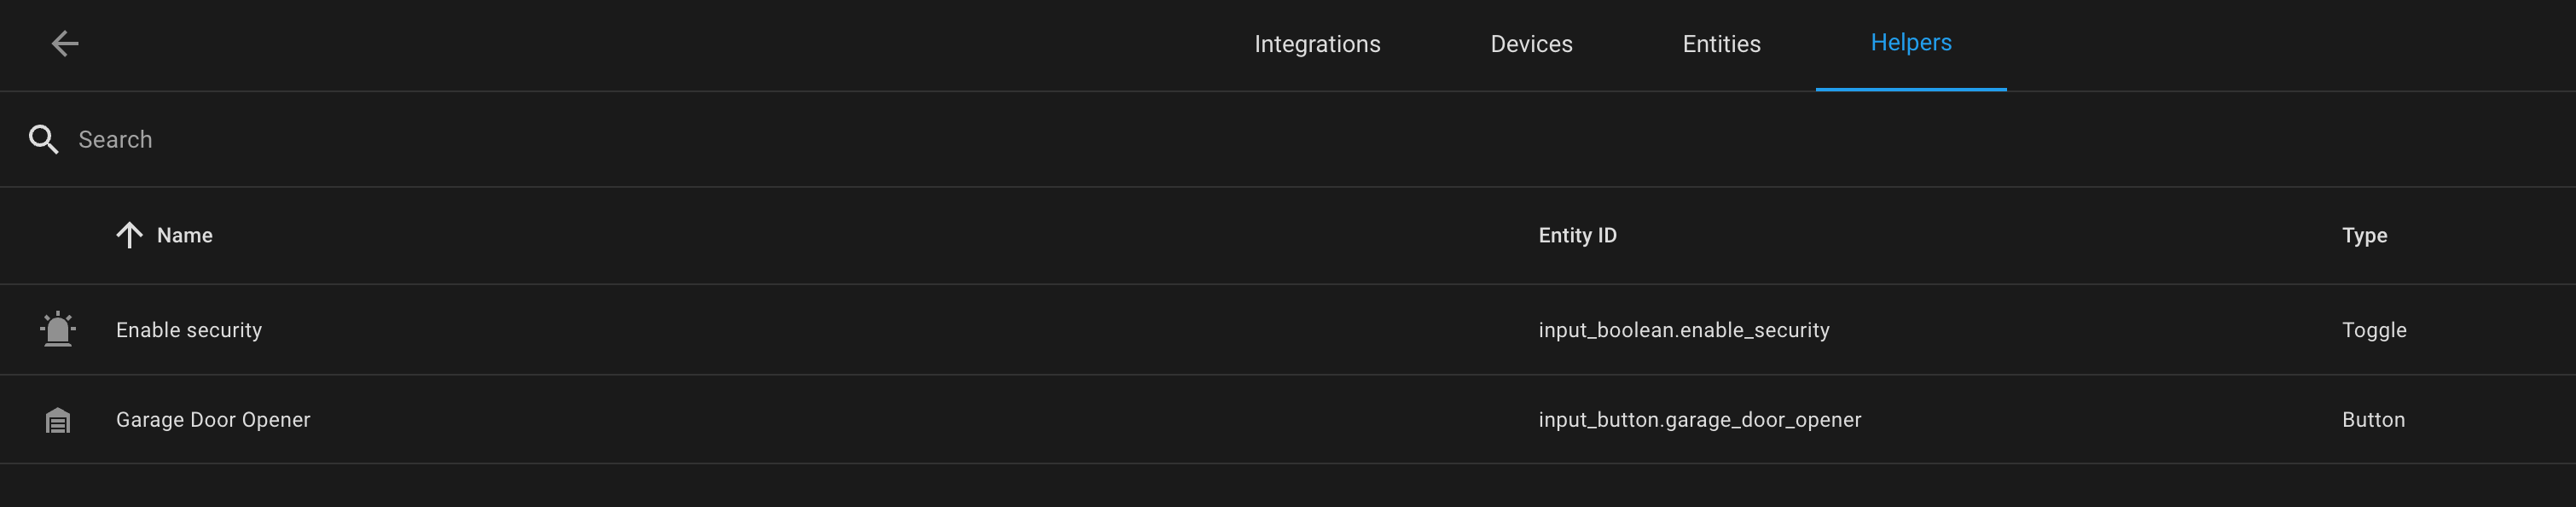Click the Button type cell
The height and width of the screenshot is (507, 2576).
click(2373, 420)
